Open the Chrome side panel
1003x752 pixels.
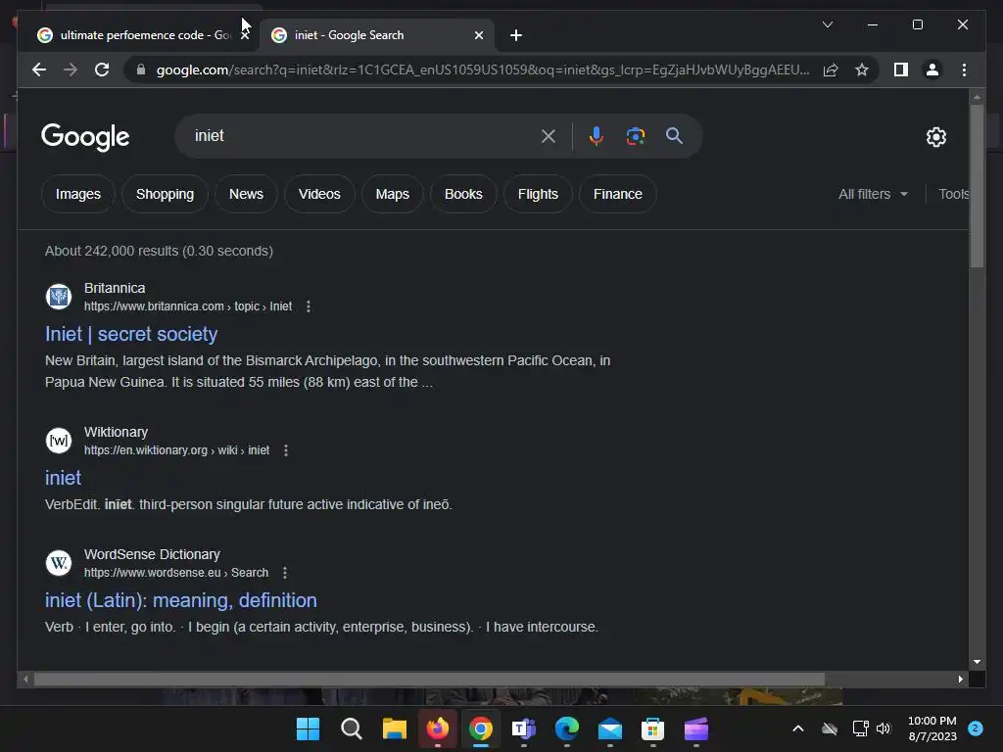pos(901,70)
